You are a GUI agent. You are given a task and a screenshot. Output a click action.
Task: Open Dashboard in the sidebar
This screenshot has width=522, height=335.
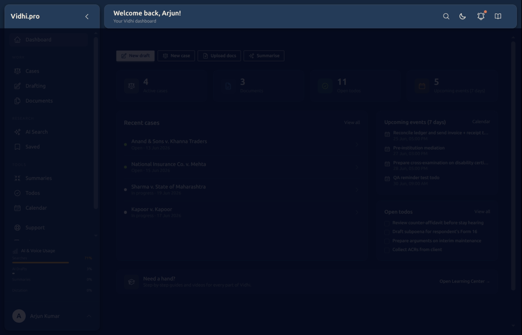tap(49, 40)
